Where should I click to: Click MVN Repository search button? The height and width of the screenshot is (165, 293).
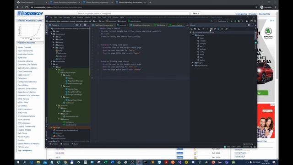[196, 13]
